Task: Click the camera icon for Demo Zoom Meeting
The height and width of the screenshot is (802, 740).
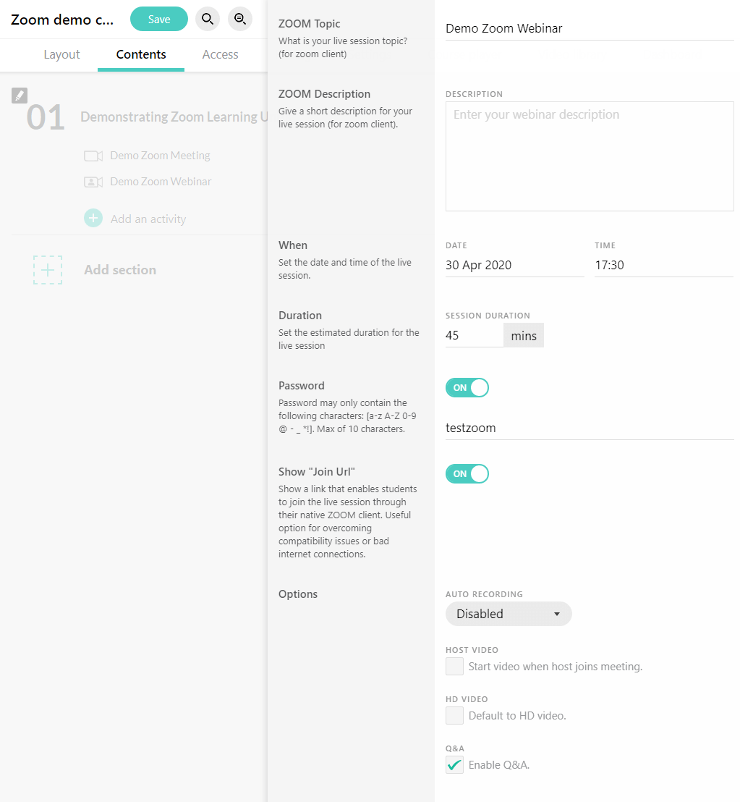Action: click(x=93, y=156)
